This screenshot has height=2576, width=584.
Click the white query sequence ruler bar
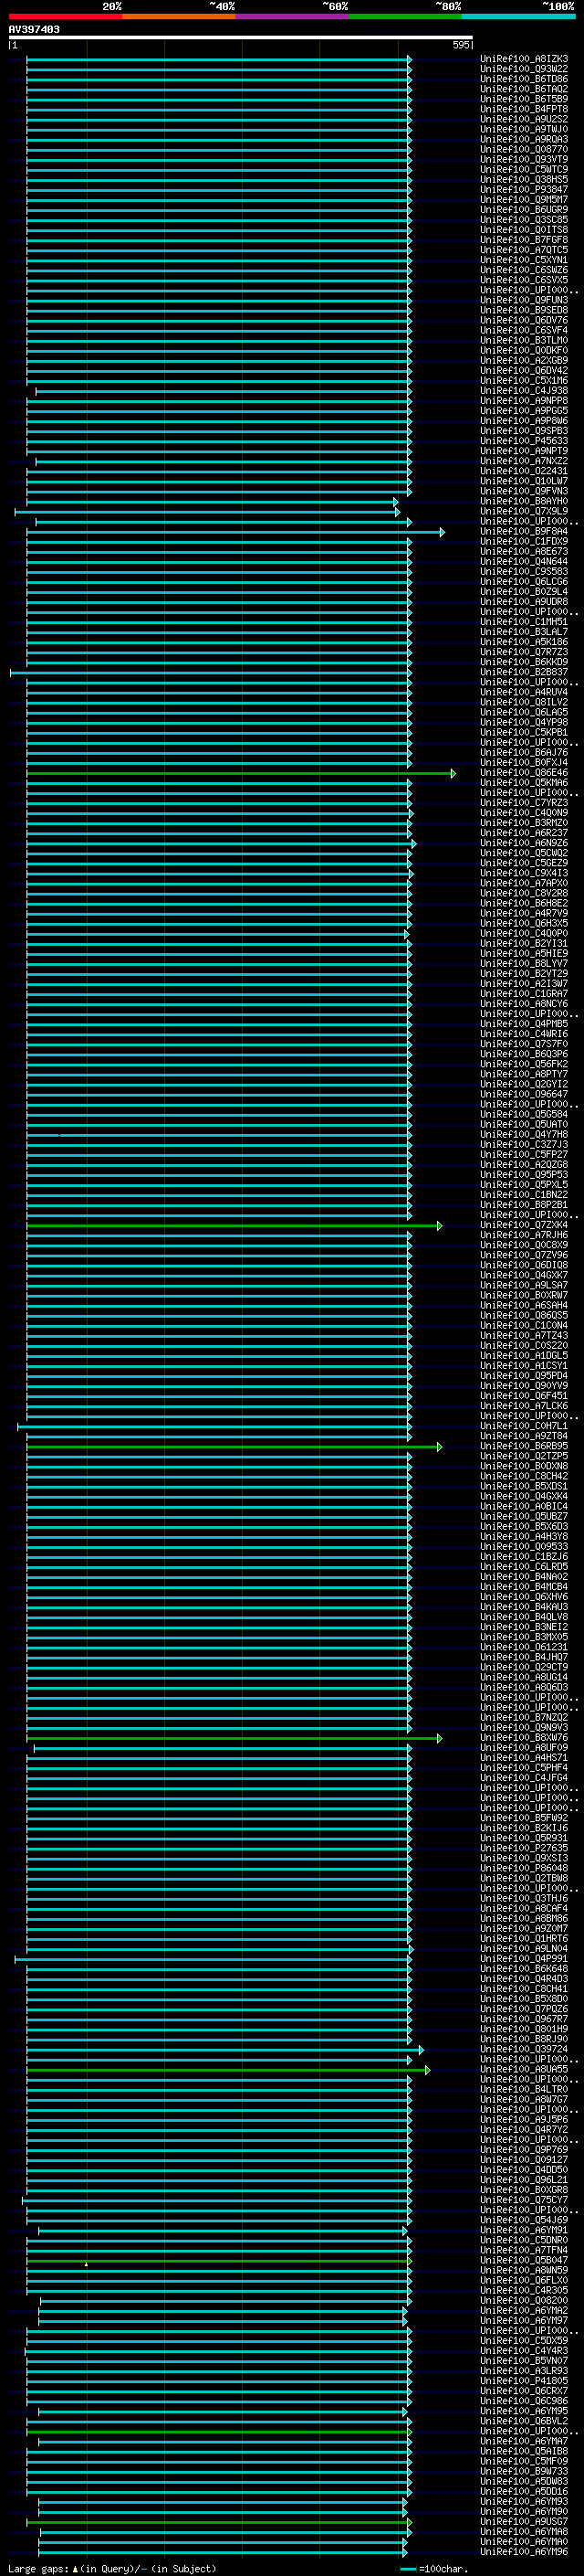tap(241, 37)
